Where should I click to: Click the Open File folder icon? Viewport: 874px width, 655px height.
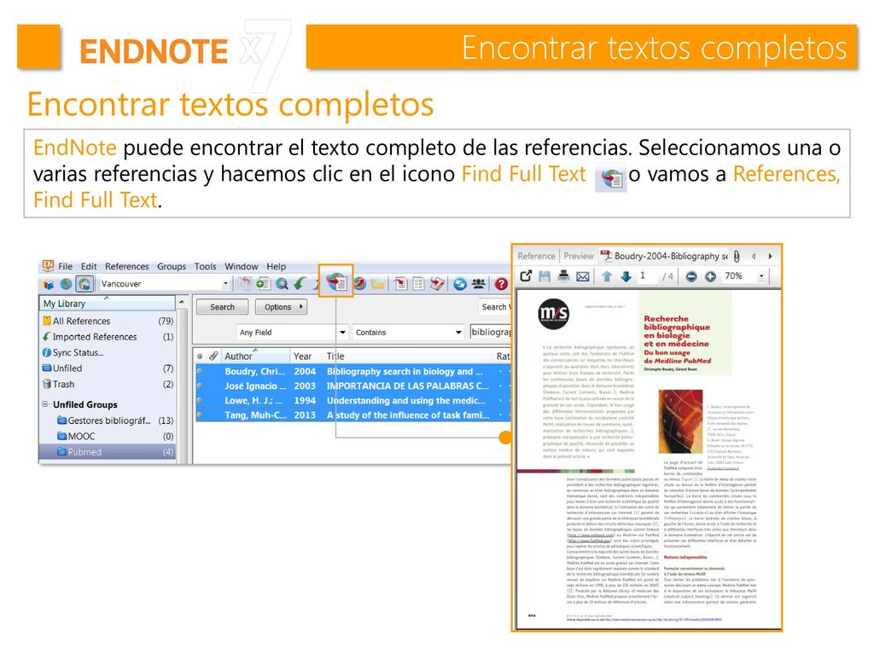coord(378,284)
